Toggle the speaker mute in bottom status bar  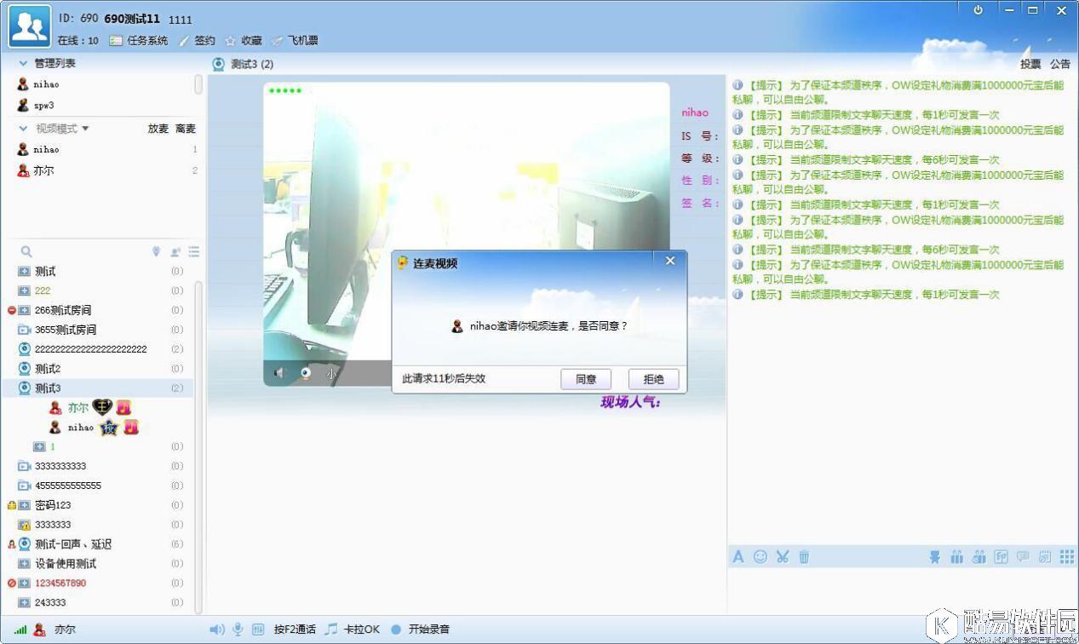pos(217,629)
